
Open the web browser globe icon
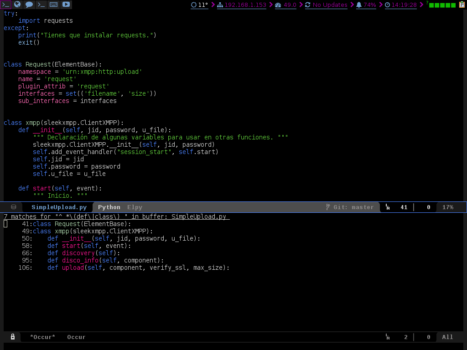(x=18, y=5)
